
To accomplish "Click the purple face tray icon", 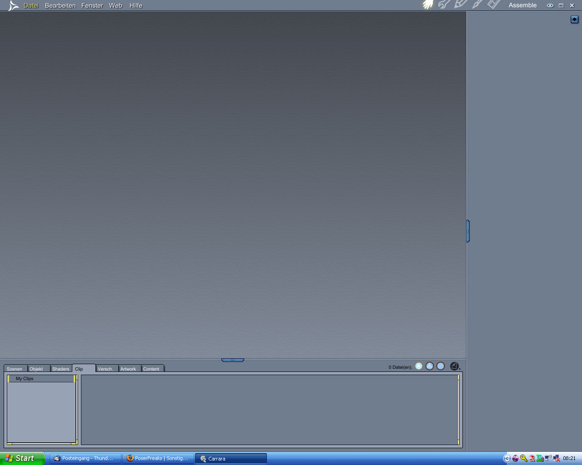I will click(515, 459).
